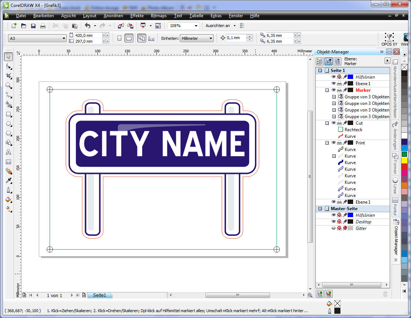Open the Bitmaps menu
The image size is (411, 318).
click(x=159, y=16)
